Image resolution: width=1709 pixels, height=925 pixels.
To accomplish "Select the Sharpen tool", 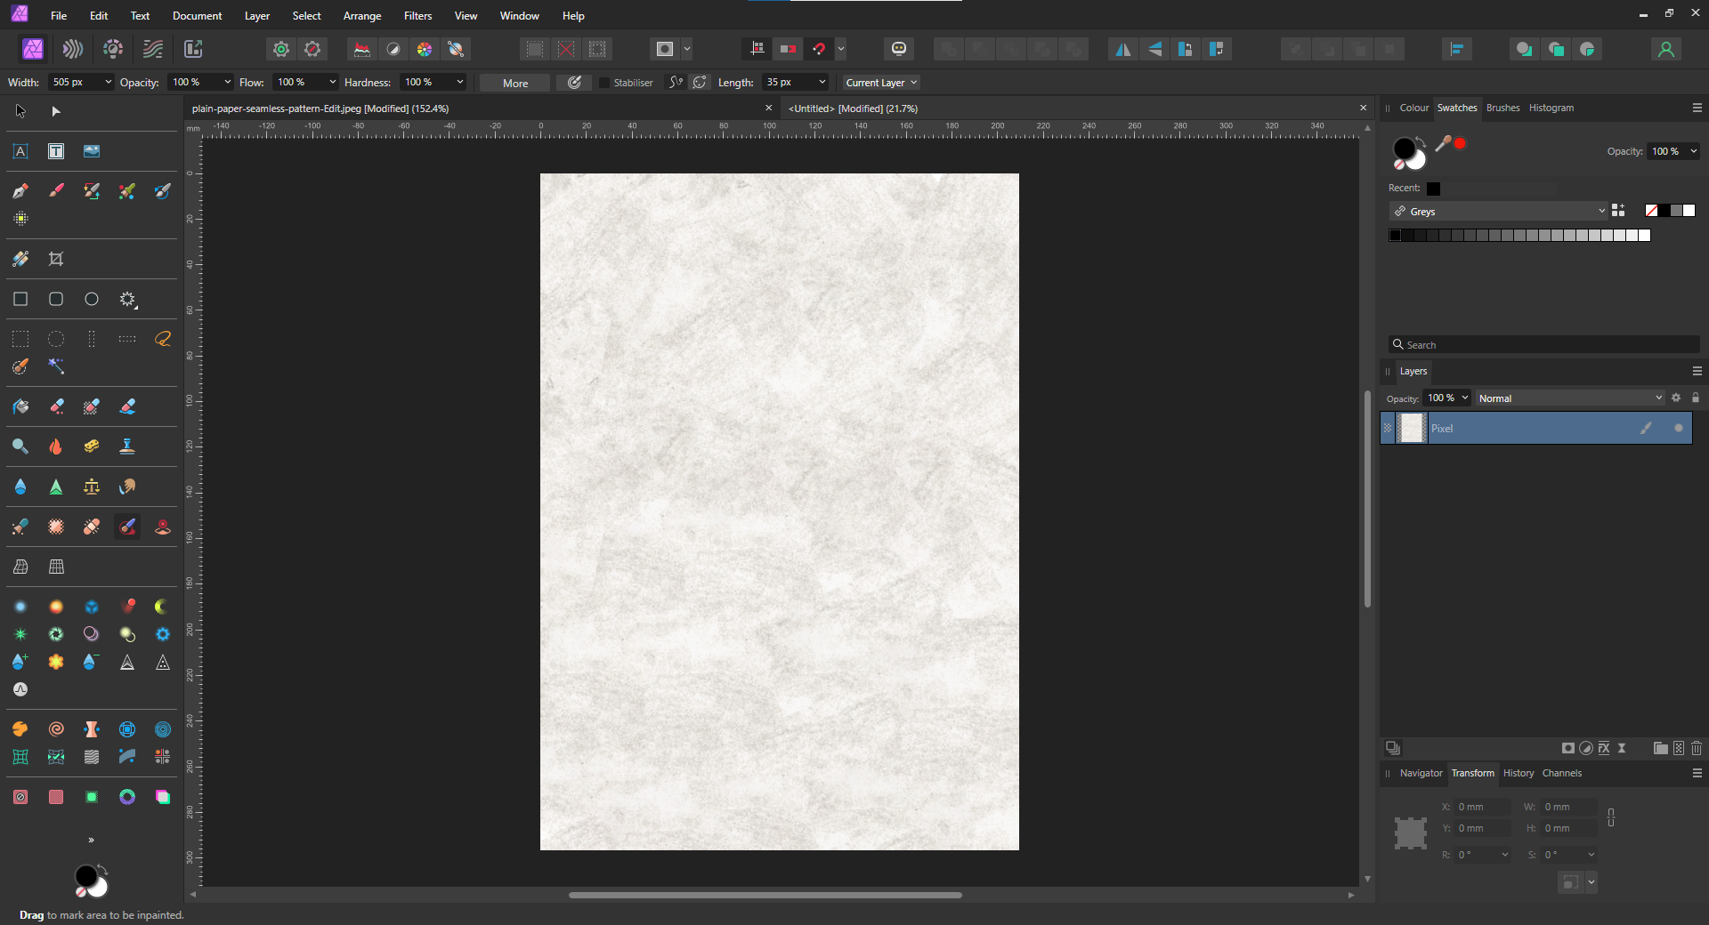I will point(56,487).
